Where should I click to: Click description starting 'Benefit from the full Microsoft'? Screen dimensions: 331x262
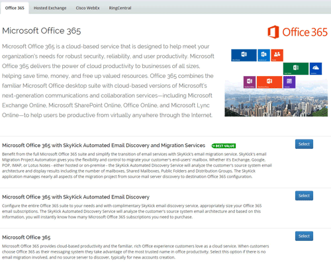coord(137,165)
